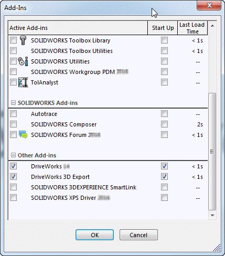This screenshot has height=256, width=225.
Task: Activate the SOLIDWORKS Toolbox Utilities add-in checkbox
Action: [13, 51]
